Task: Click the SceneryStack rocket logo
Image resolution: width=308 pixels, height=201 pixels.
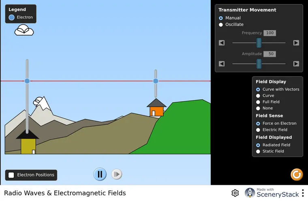Action: coord(250,193)
